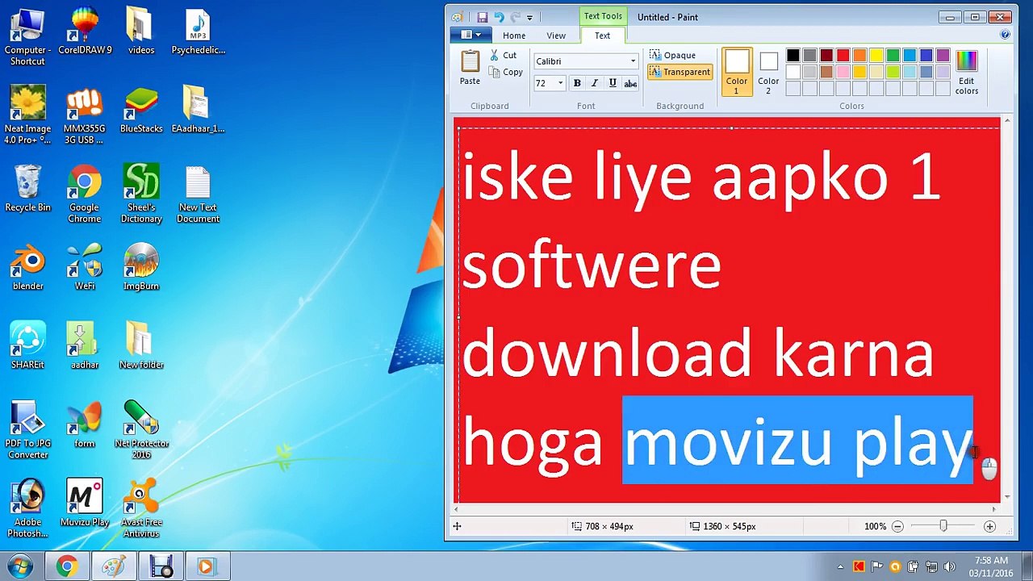Select the ImgBurn desktop icon
The image size is (1033, 581).
click(141, 267)
